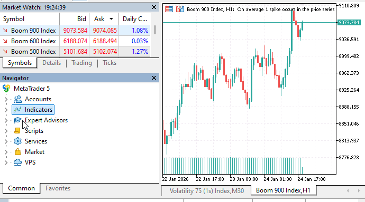Click the 9074.085 ask price
Viewport: 365px width, 202px height.
pos(105,31)
